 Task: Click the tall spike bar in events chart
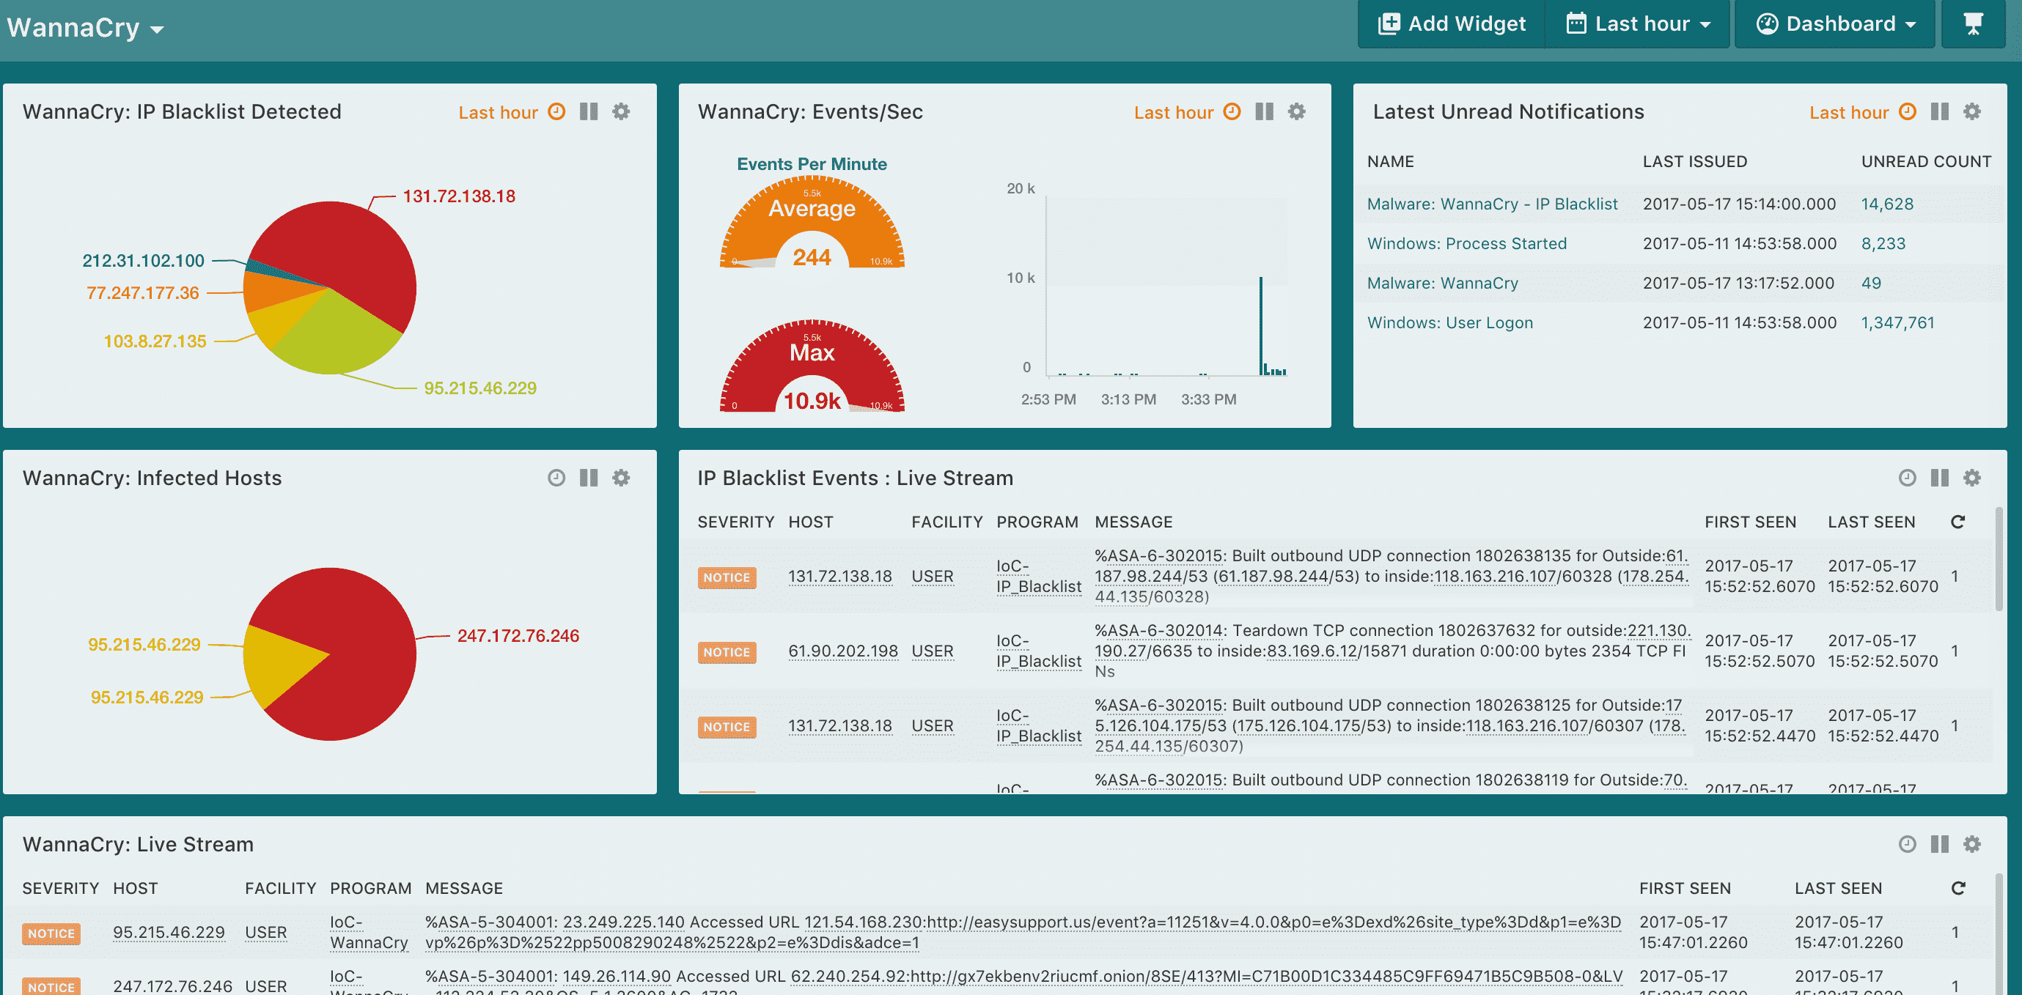click(1260, 325)
